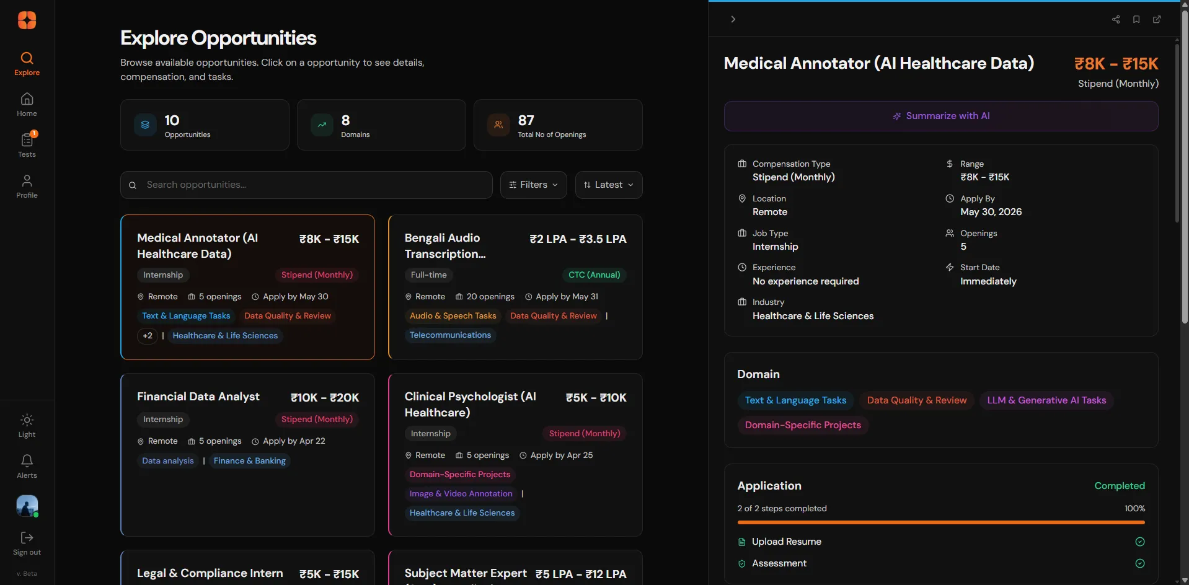Share this opportunity
The image size is (1189, 585).
[x=1116, y=19]
